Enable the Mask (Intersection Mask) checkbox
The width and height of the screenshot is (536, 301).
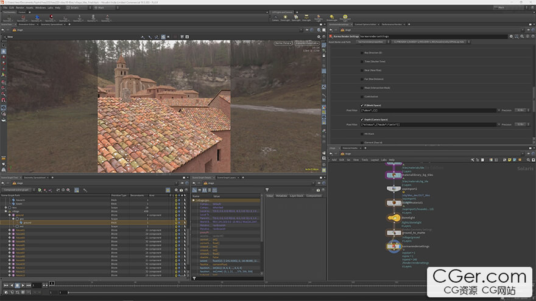pyautogui.click(x=362, y=88)
